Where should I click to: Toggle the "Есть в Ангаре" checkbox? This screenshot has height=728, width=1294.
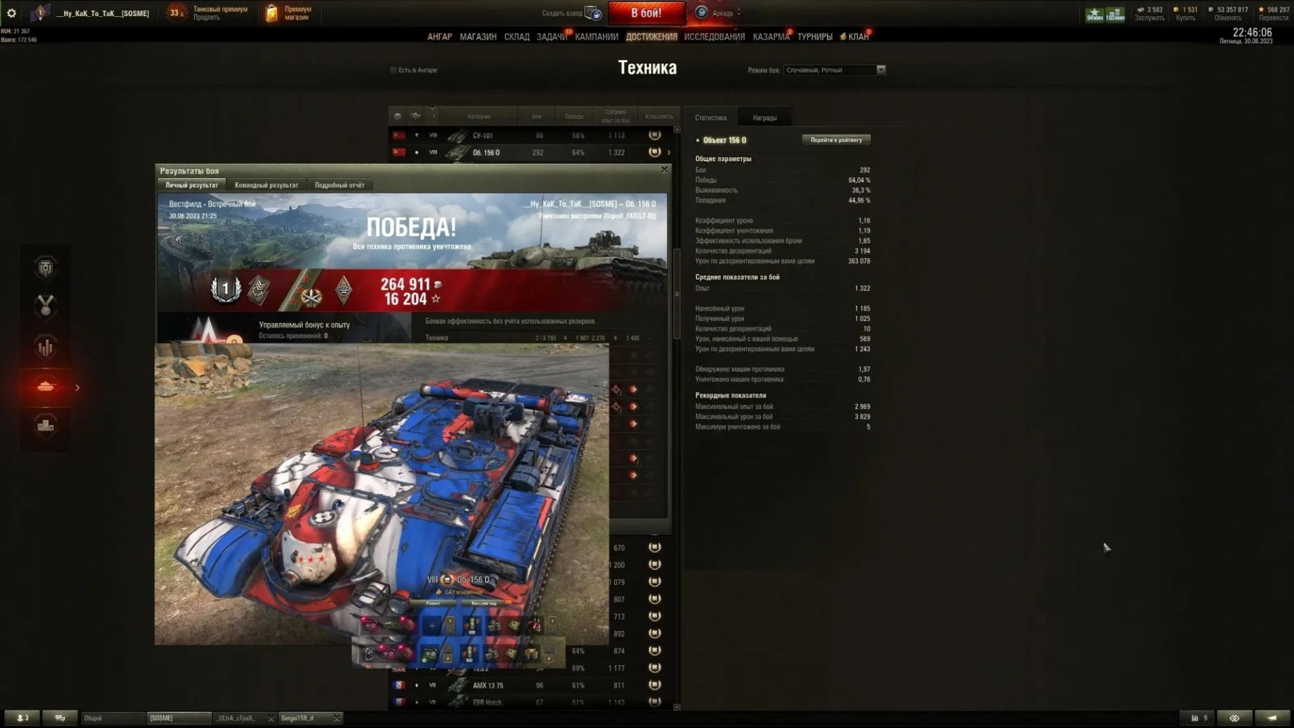(x=394, y=70)
